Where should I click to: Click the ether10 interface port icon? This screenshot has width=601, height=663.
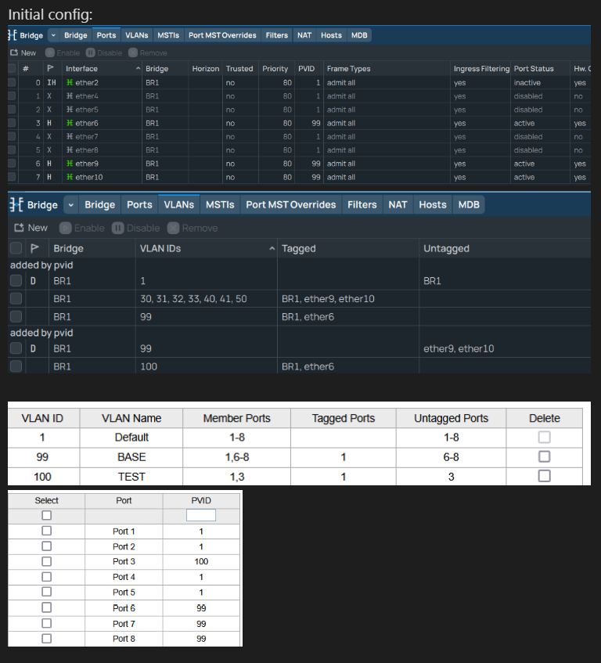[x=70, y=177]
